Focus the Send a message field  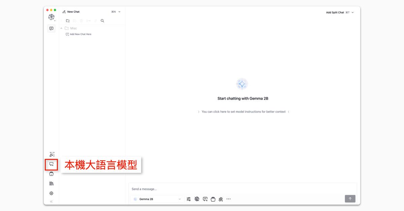click(242, 189)
